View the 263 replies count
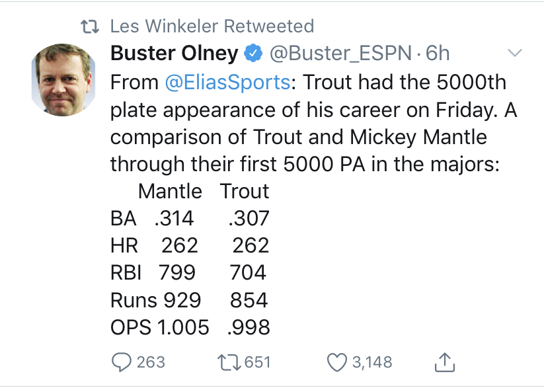This screenshot has width=544, height=390. pos(151,362)
